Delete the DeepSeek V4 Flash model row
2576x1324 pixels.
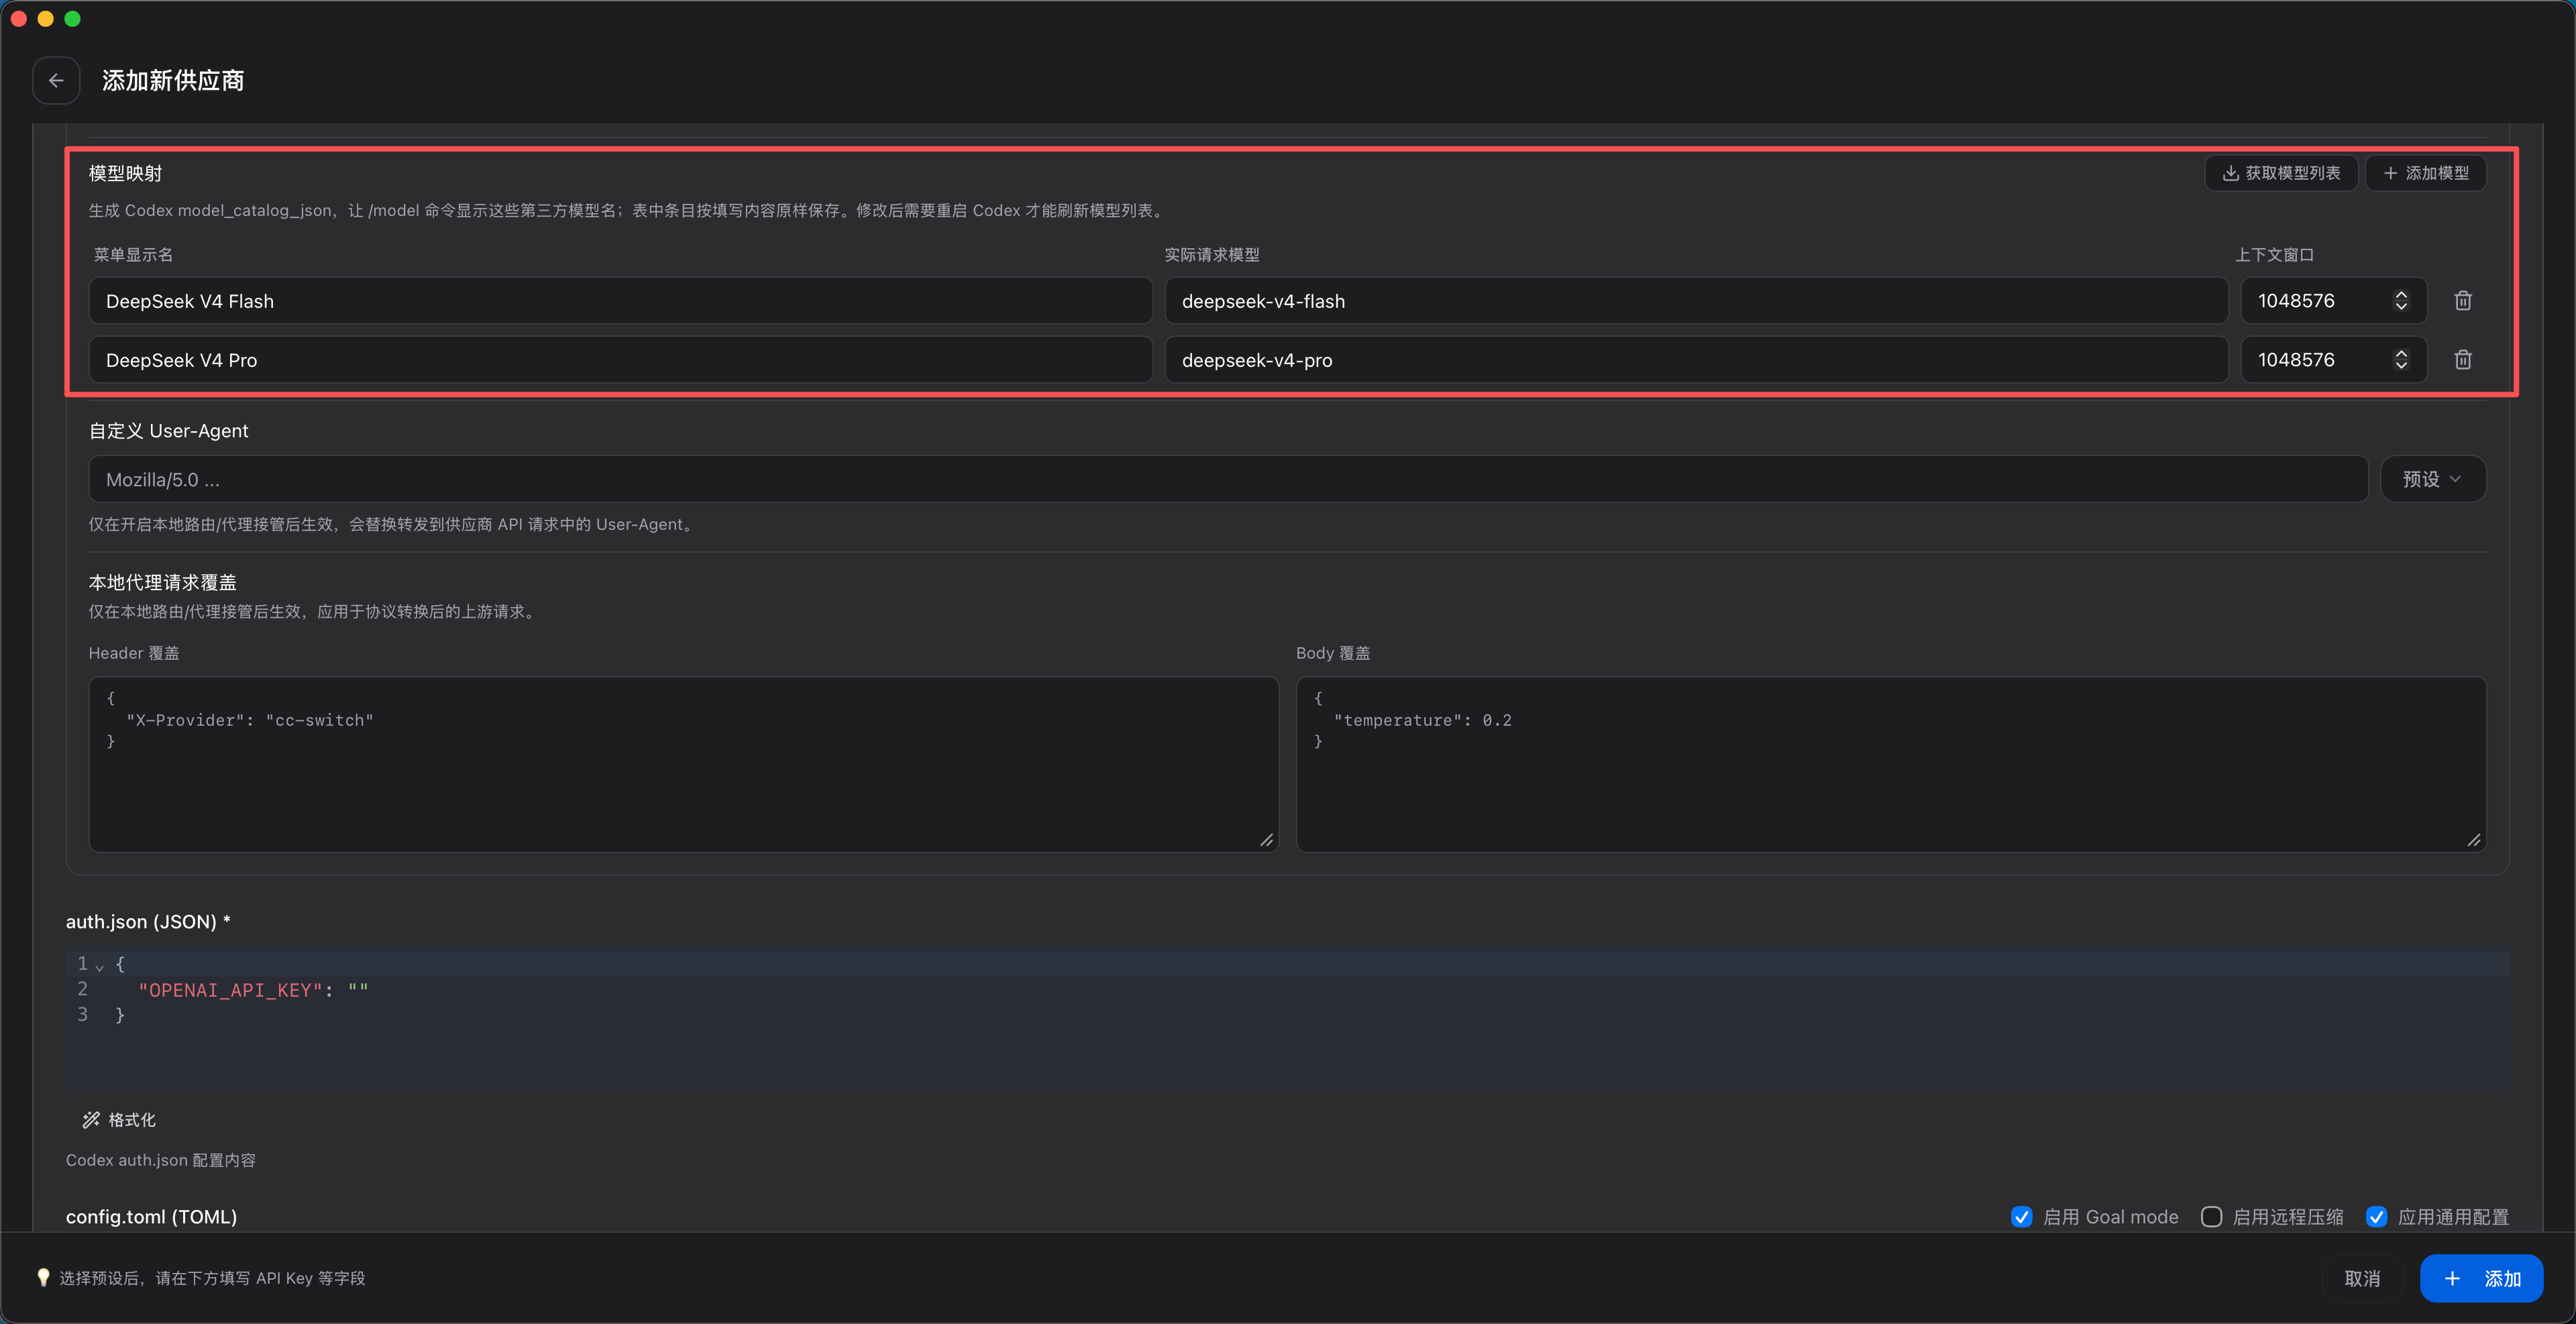2462,301
